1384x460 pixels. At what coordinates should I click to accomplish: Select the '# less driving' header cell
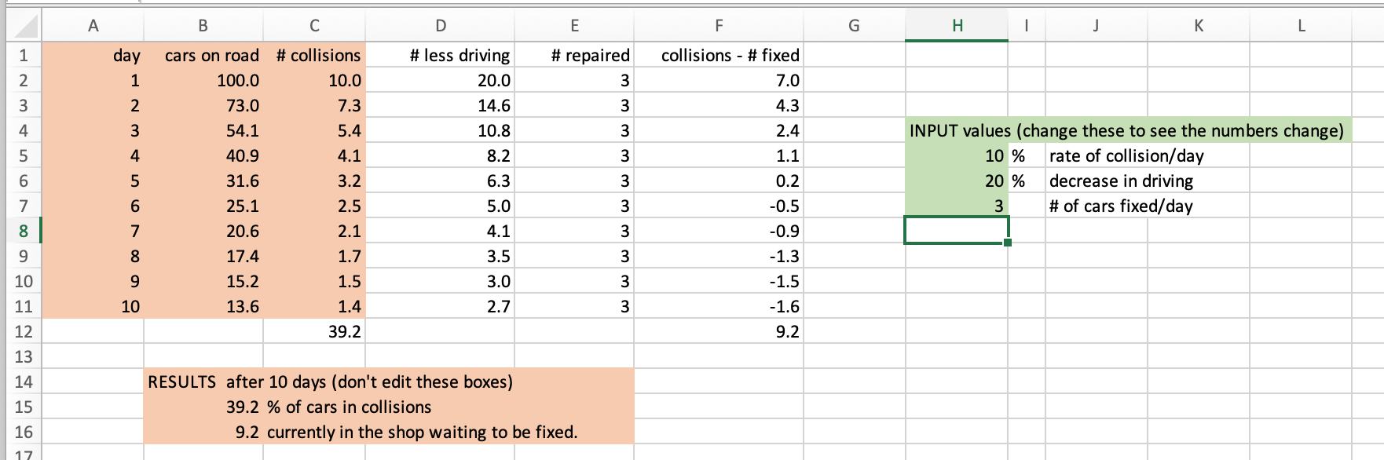[x=440, y=55]
